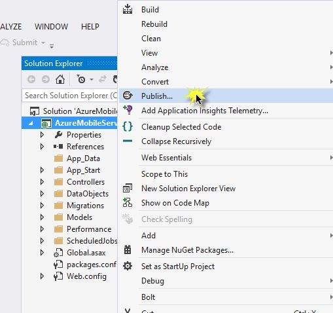Viewport: 333px width, 313px height.
Task: Select the Migrations folder label
Action: pyautogui.click(x=85, y=206)
